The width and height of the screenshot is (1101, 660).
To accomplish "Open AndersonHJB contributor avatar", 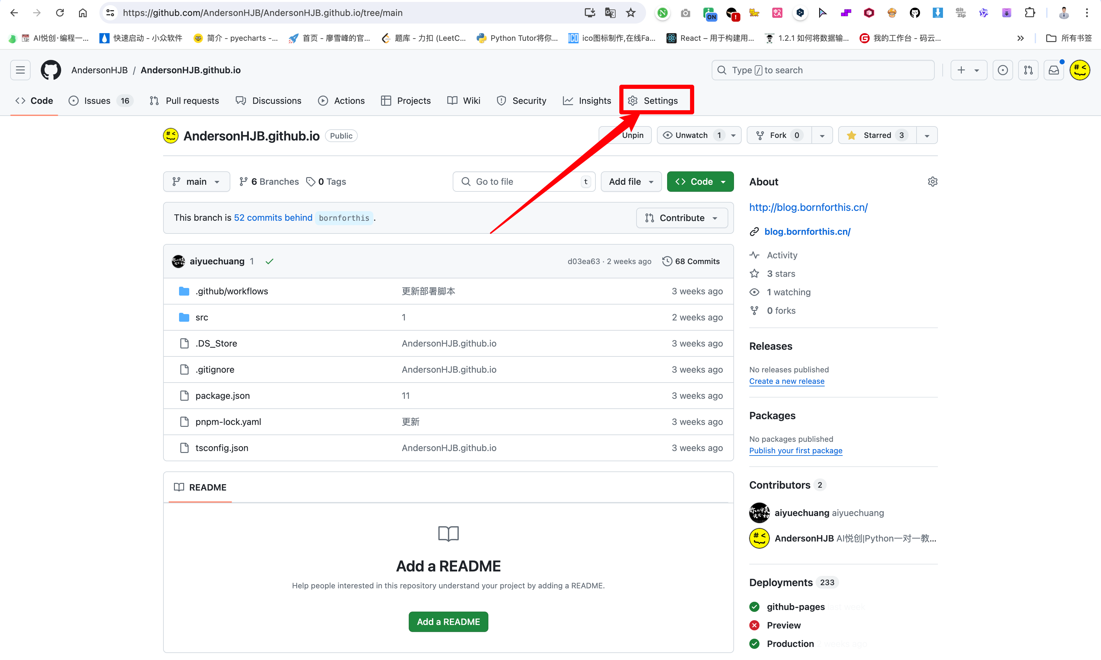I will (759, 538).
